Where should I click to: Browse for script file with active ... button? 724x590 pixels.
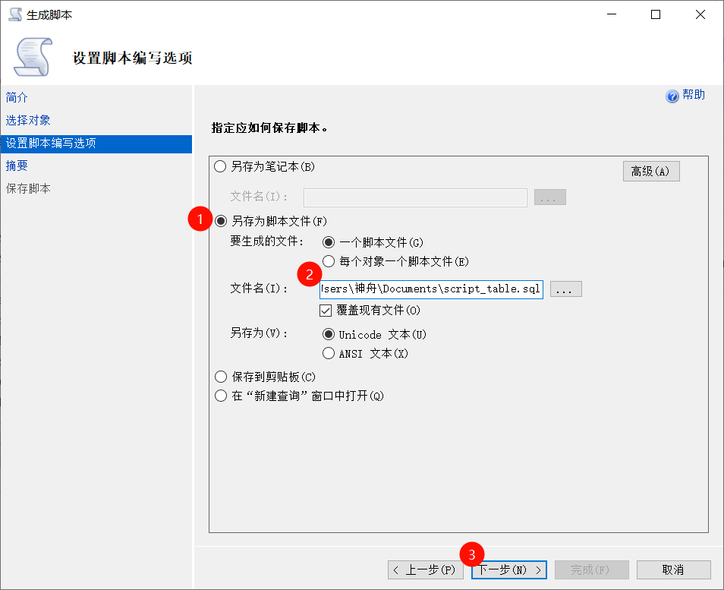[565, 289]
